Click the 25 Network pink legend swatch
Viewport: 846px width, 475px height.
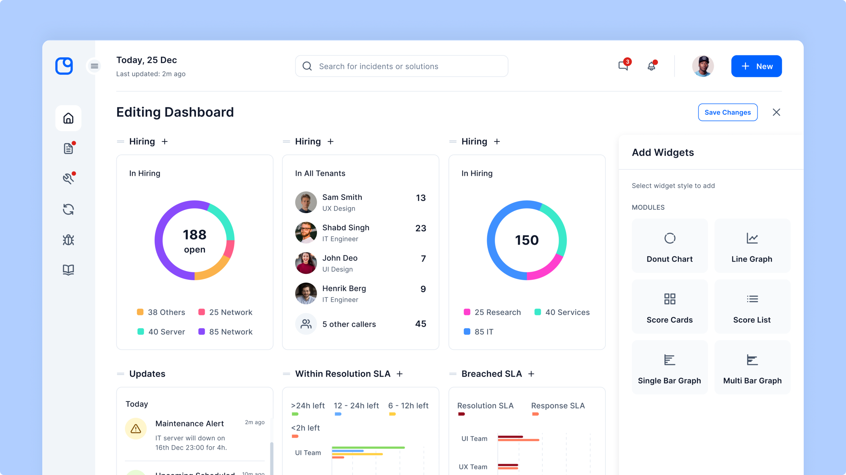pyautogui.click(x=202, y=312)
